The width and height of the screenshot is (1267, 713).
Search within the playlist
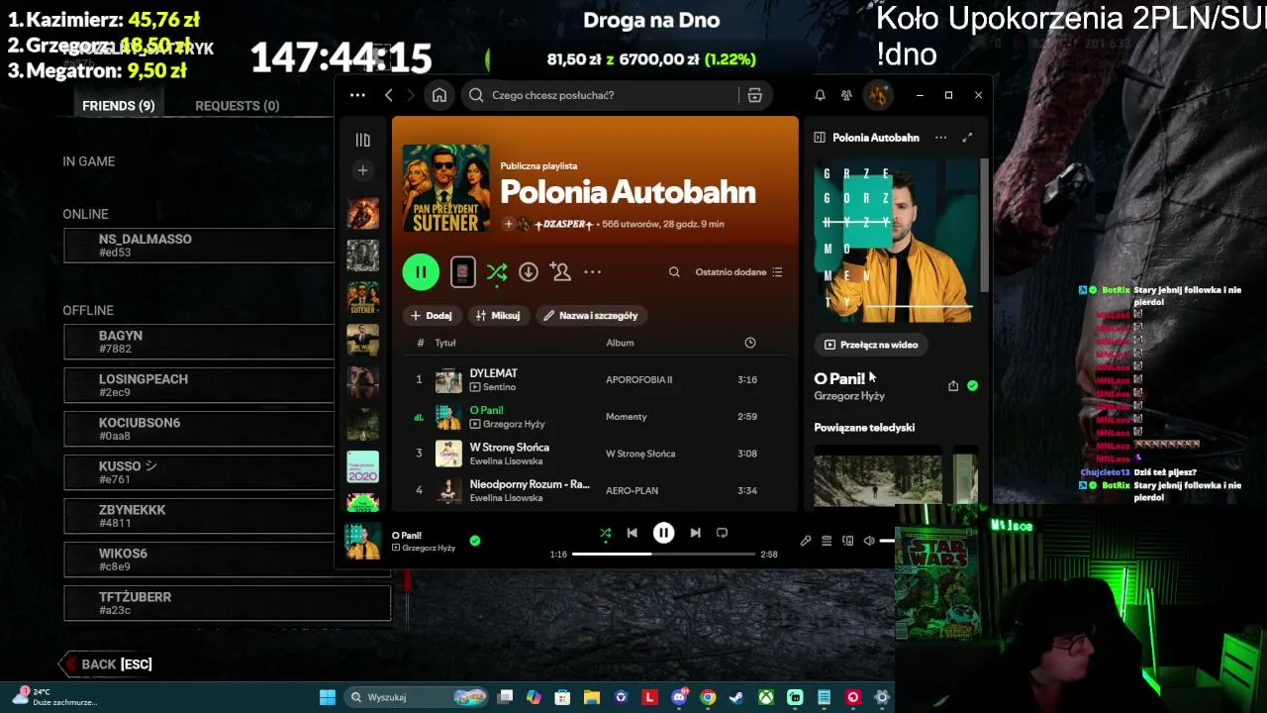click(x=674, y=272)
